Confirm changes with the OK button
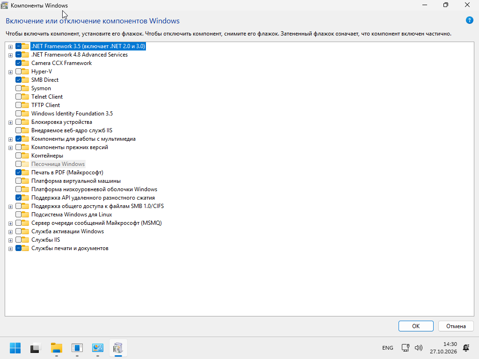Screen dimensions: 479x359 pos(416,326)
